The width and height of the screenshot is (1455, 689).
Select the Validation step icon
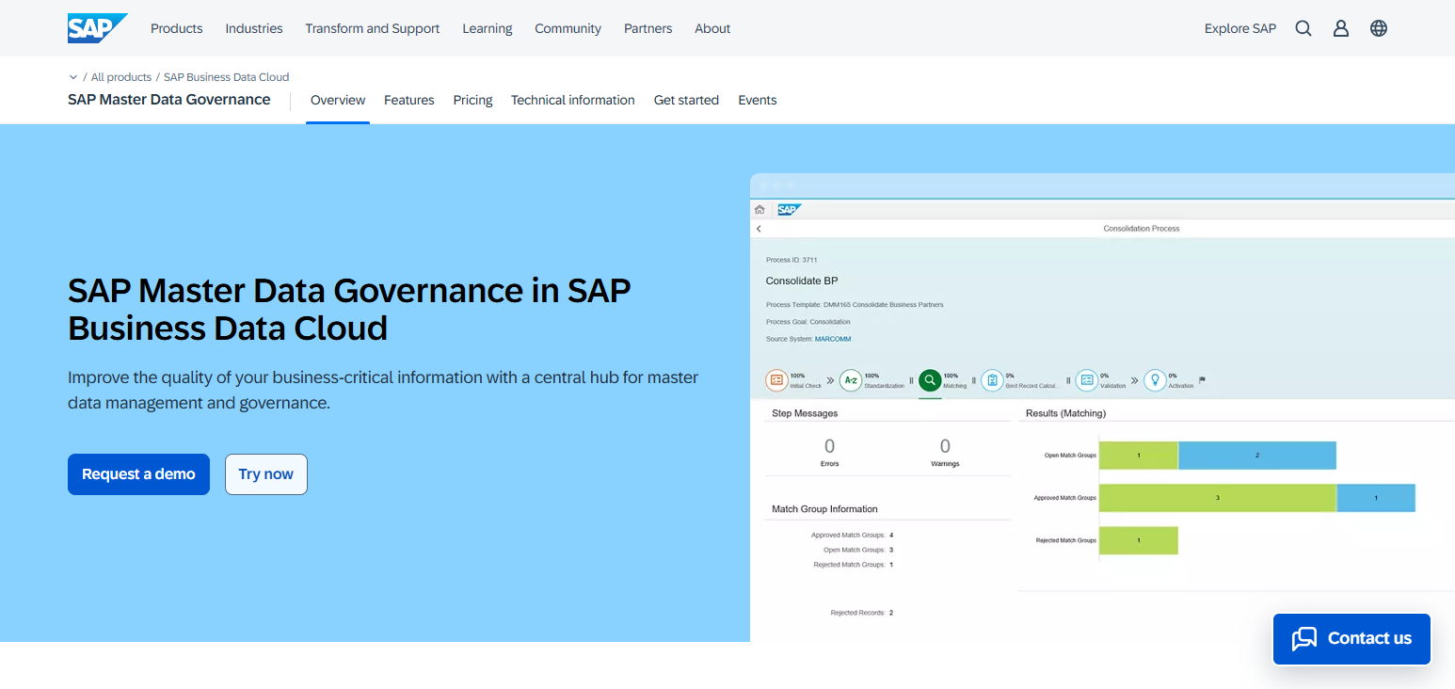pos(1087,380)
